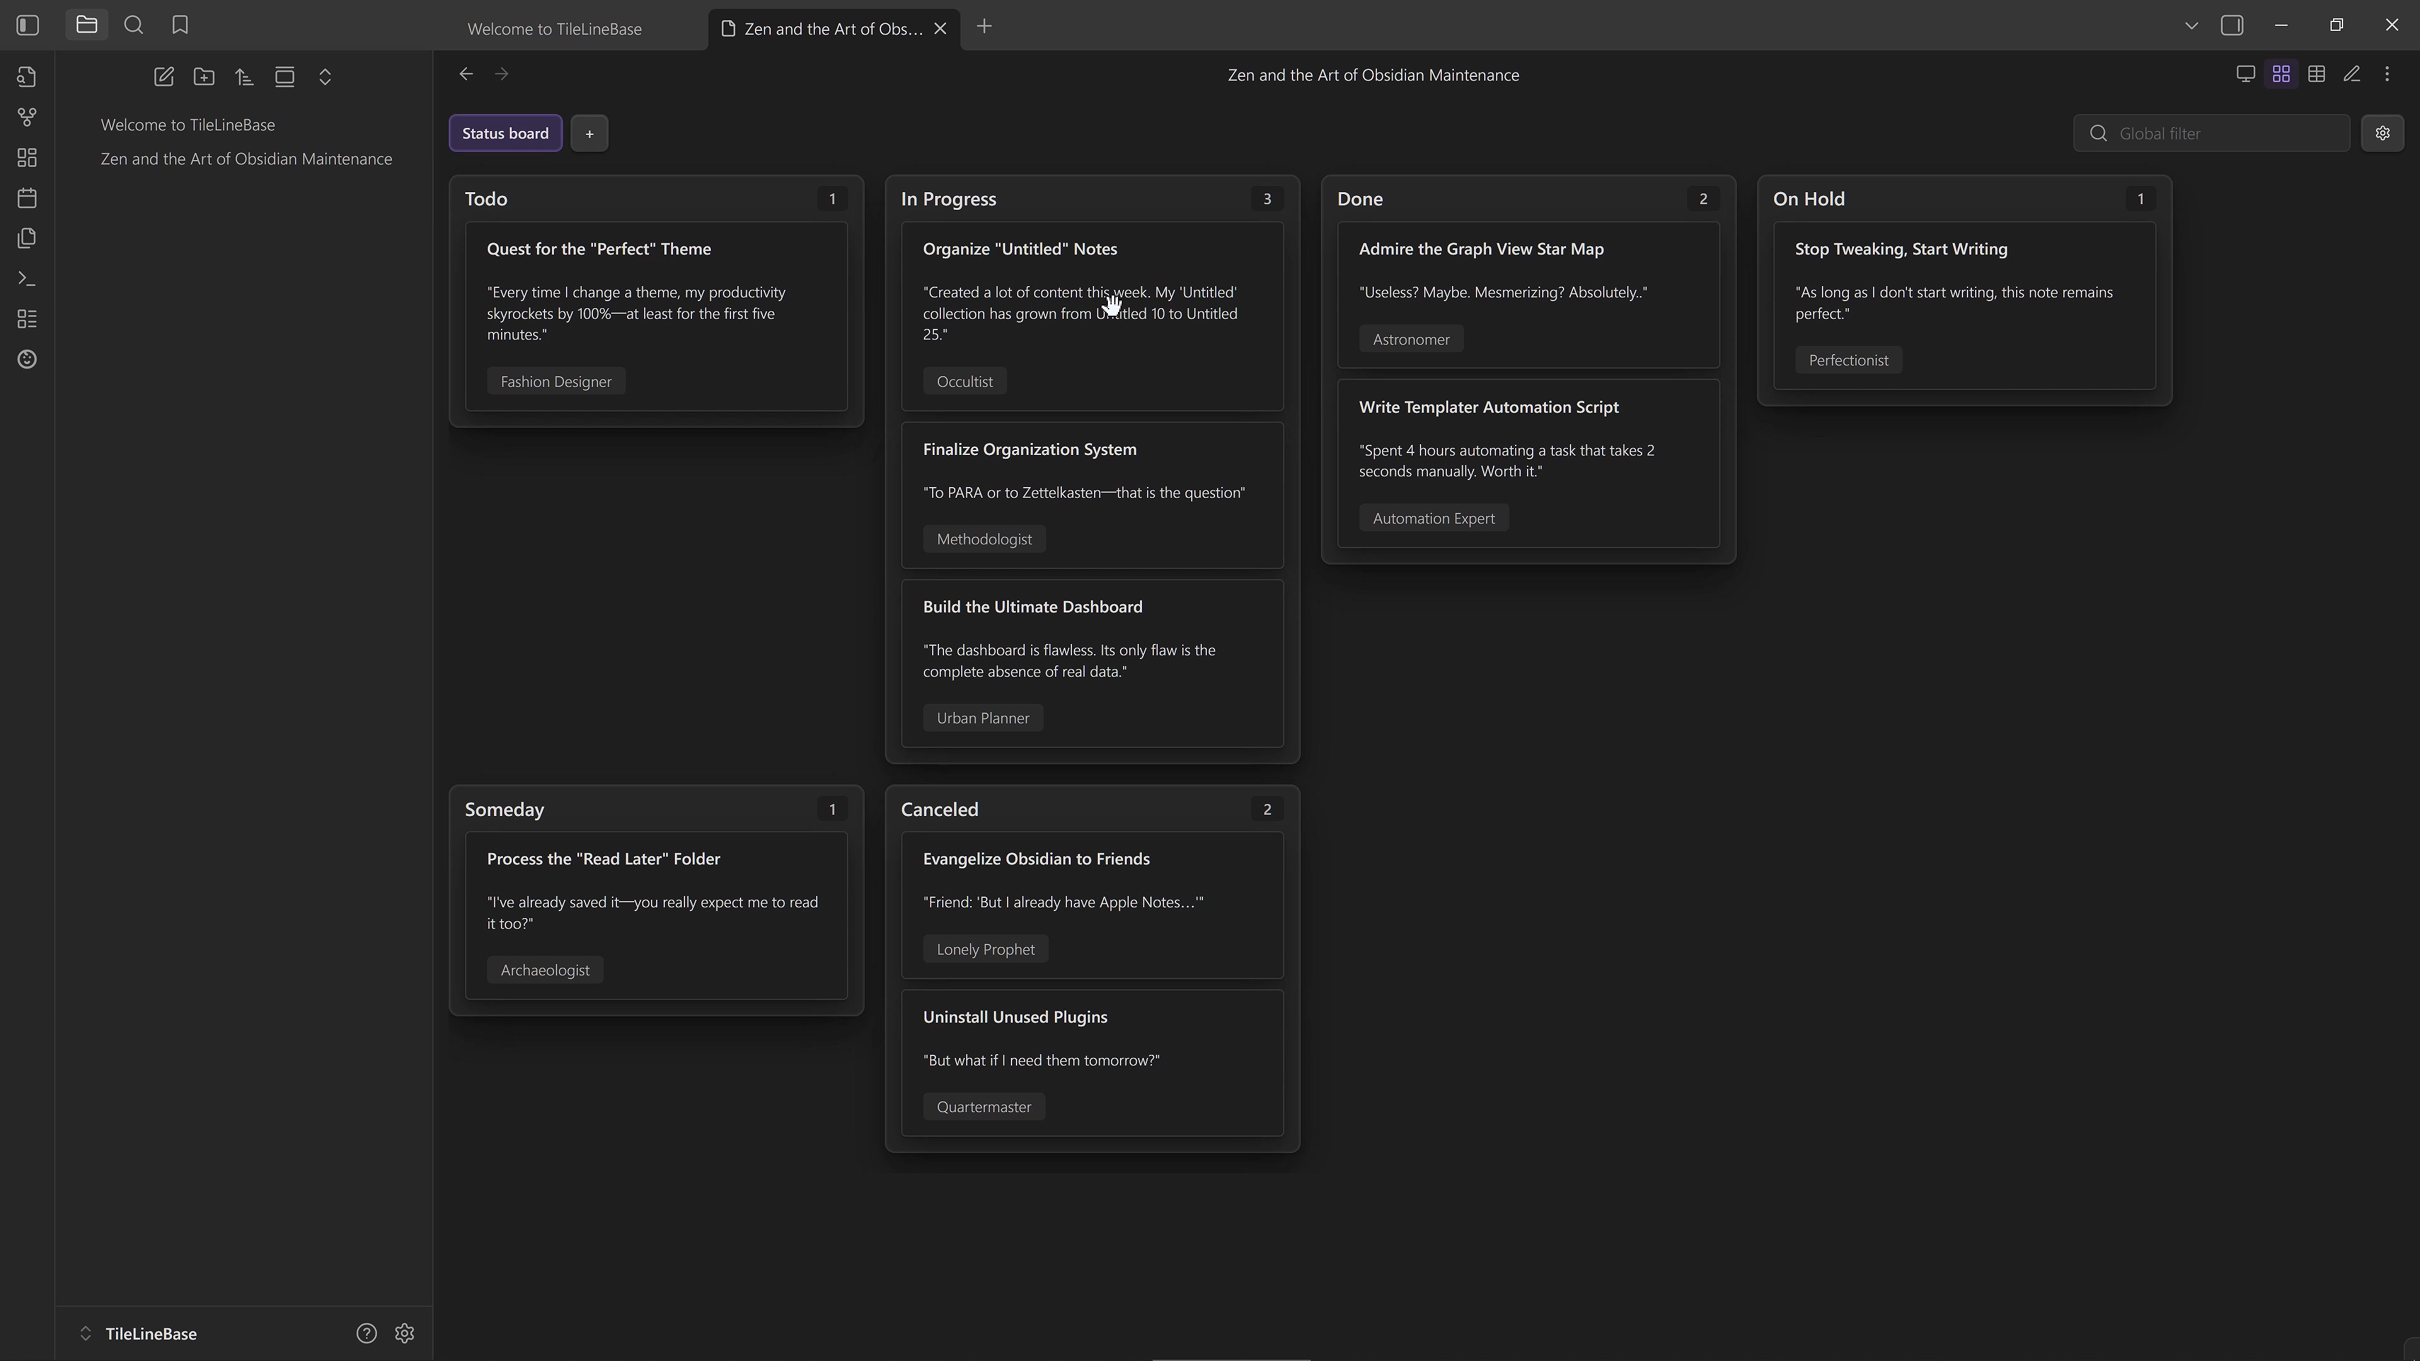The image size is (2420, 1361).
Task: Open the bookmarks panel icon
Action: pyautogui.click(x=178, y=25)
